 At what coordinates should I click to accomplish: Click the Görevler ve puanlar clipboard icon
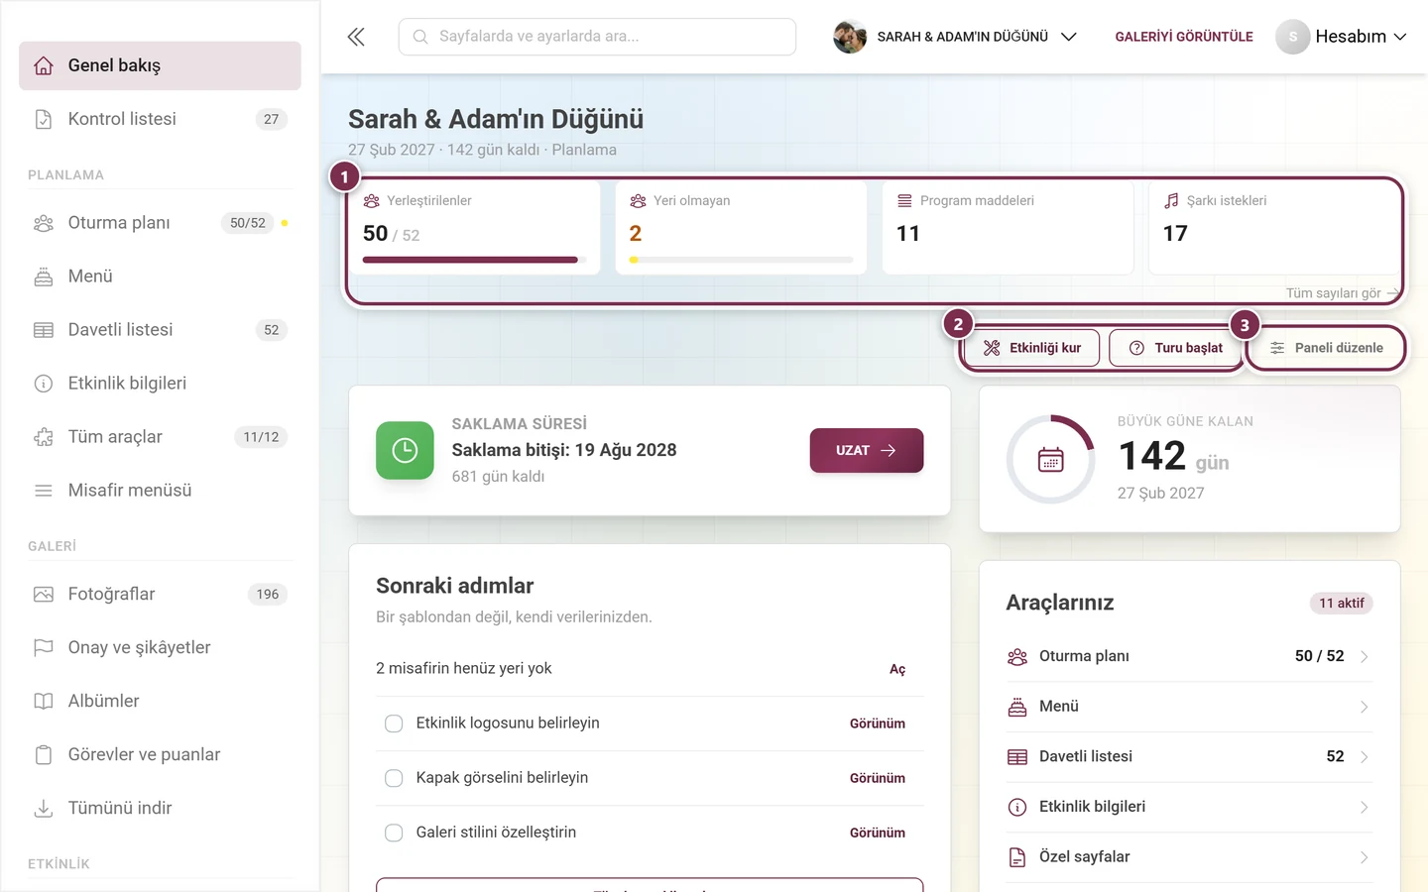pos(44,755)
